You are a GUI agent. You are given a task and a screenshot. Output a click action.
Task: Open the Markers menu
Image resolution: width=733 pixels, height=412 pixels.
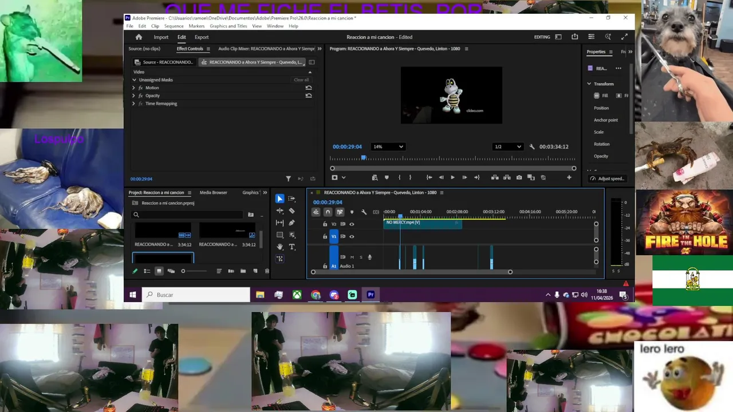coord(196,26)
